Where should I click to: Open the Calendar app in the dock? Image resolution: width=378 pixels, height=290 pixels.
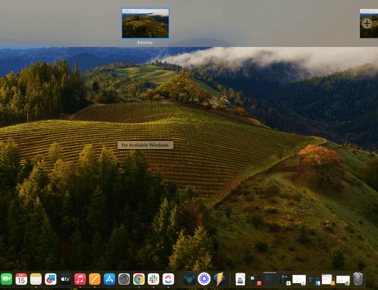click(x=21, y=279)
